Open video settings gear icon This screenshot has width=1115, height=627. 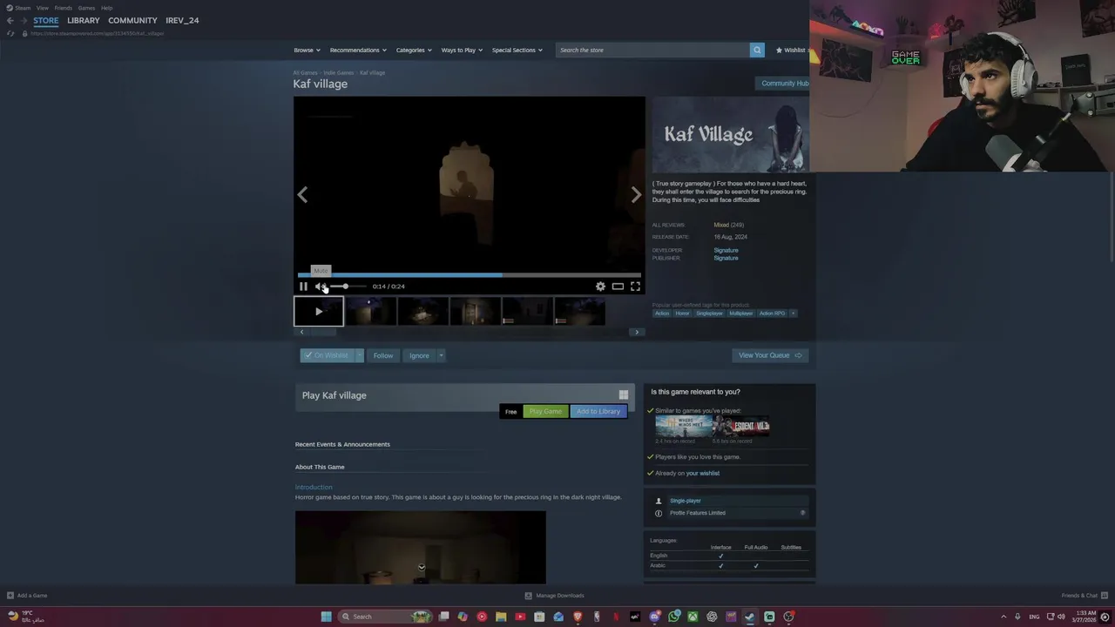(600, 287)
